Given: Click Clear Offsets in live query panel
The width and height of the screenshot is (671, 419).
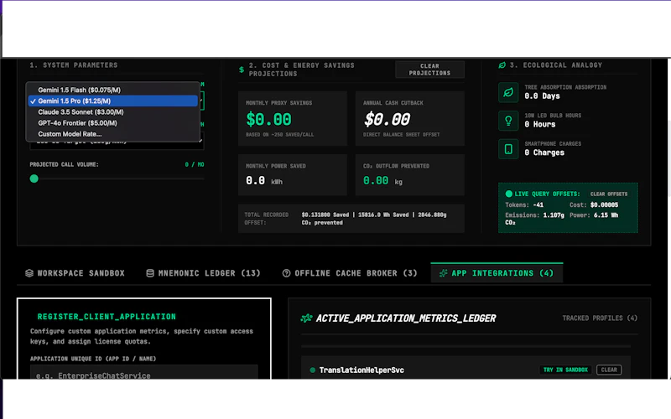Looking at the screenshot, I should (x=609, y=194).
